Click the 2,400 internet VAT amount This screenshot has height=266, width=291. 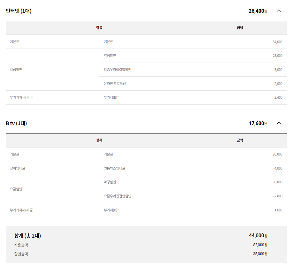278,97
